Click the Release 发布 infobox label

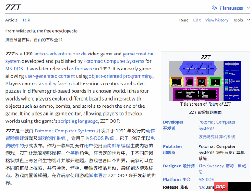pyautogui.click(x=175, y=187)
